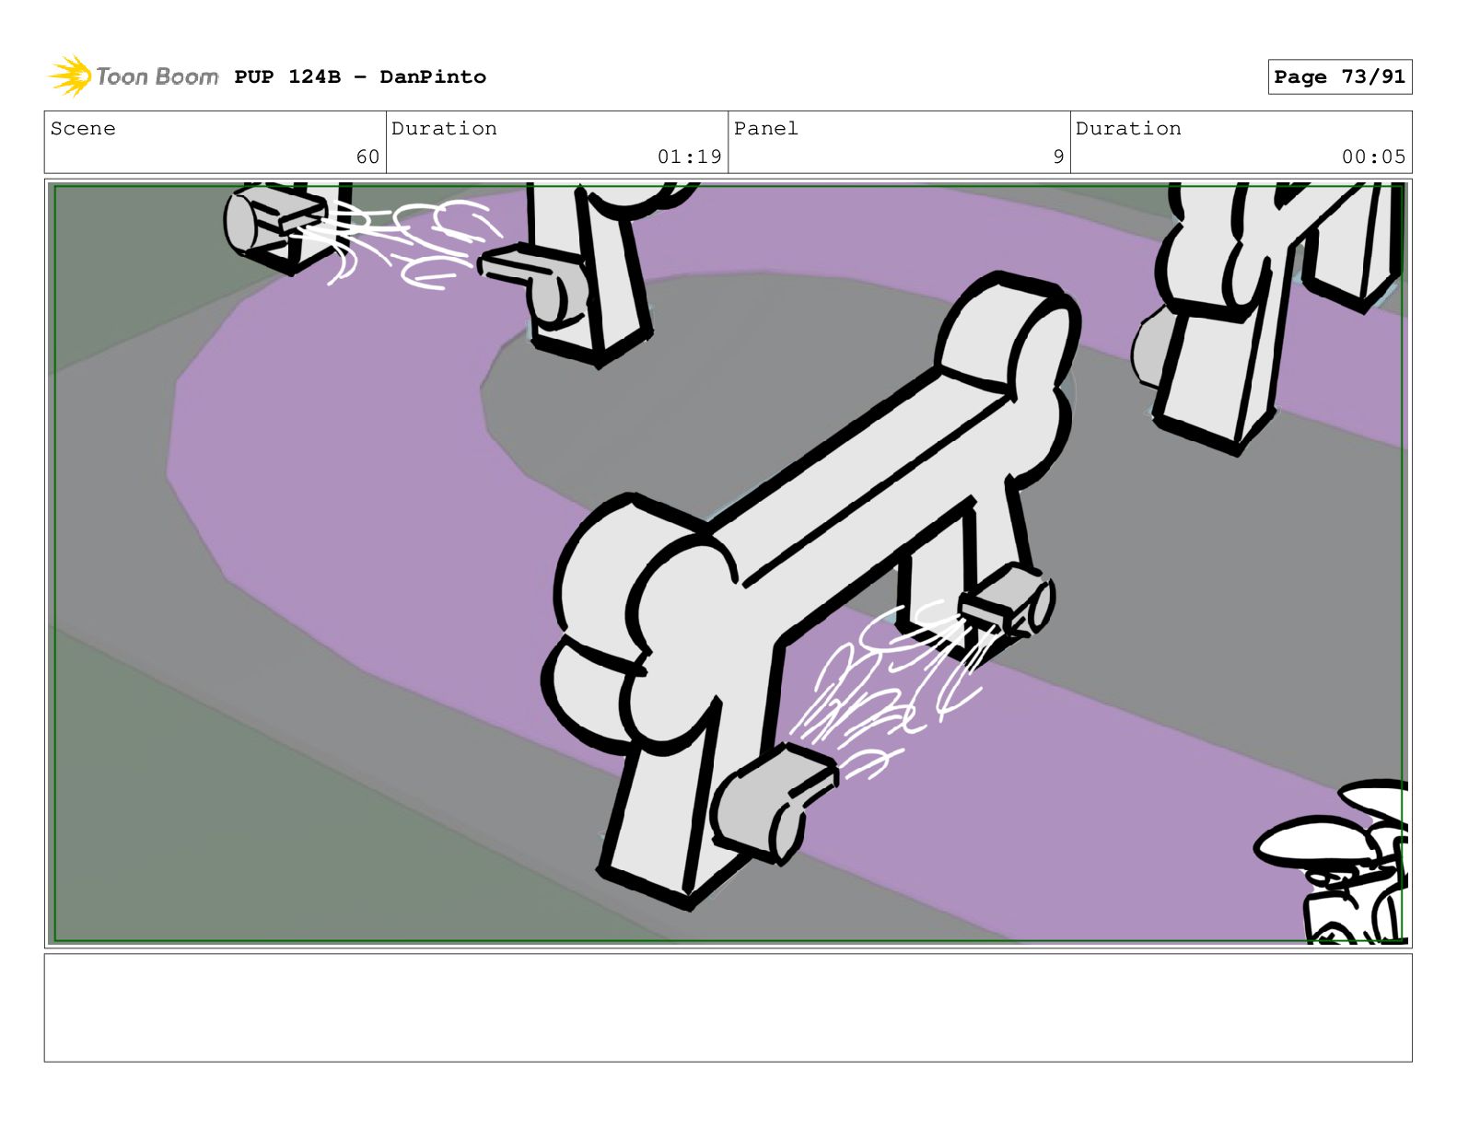
Task: Select the scene number '60'
Action: 367,157
